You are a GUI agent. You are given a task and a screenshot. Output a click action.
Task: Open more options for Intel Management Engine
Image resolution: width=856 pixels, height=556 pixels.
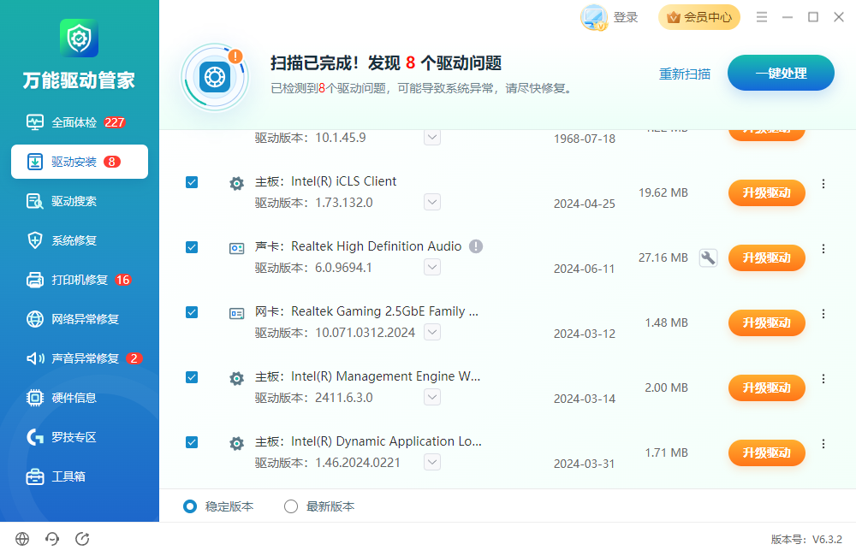tap(823, 379)
